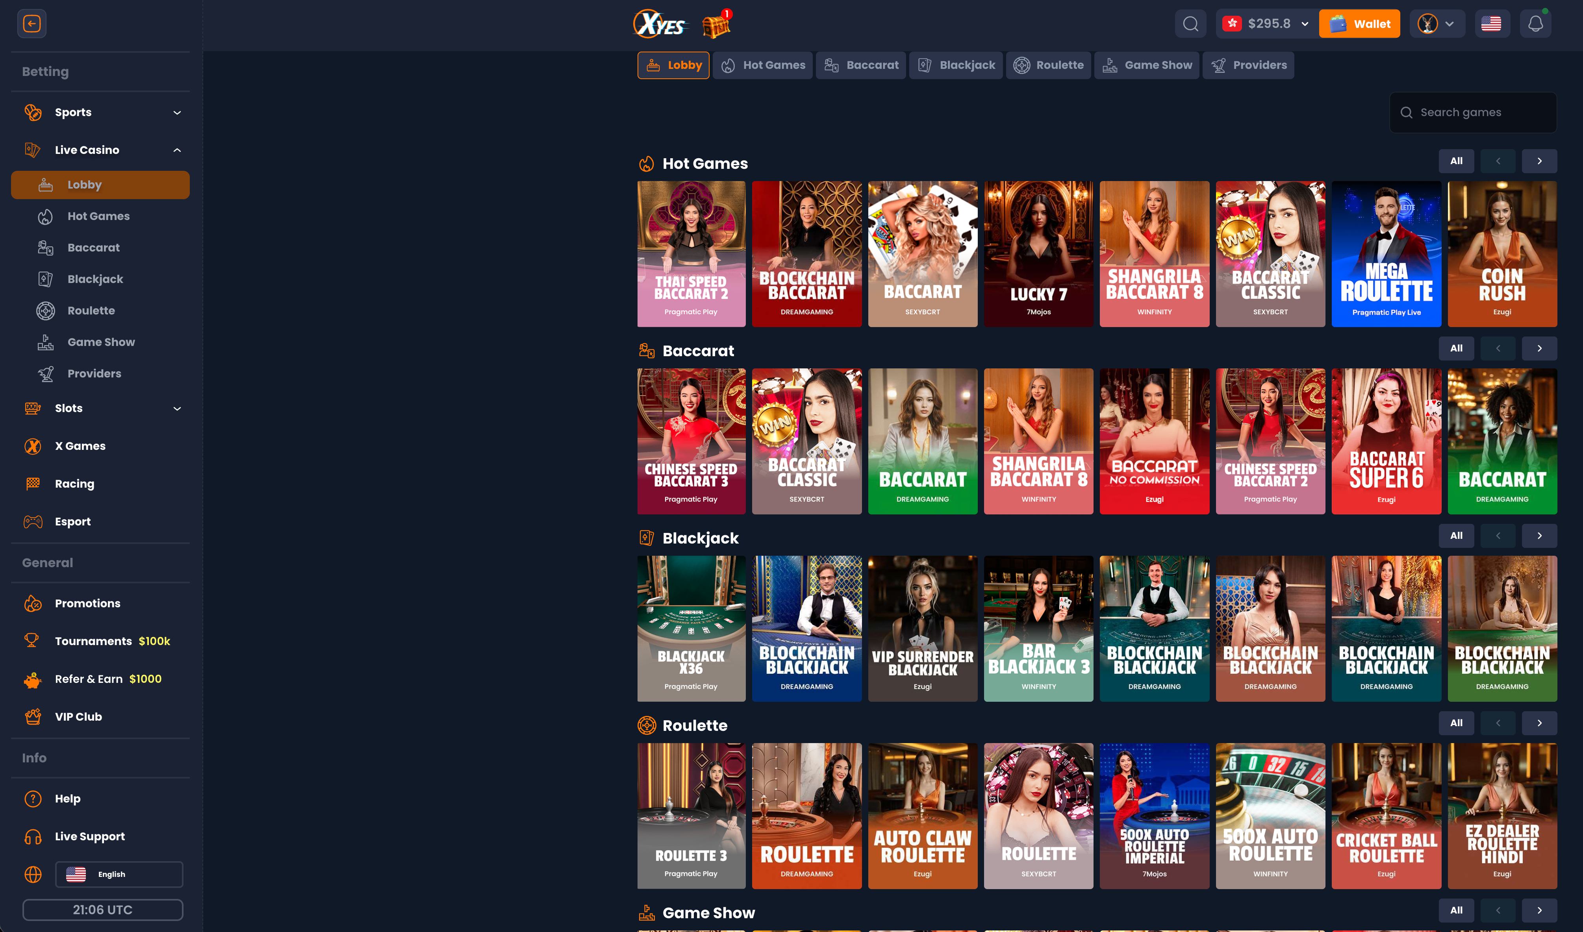Collapse the Live Casino section
1583x932 pixels.
[x=176, y=150]
